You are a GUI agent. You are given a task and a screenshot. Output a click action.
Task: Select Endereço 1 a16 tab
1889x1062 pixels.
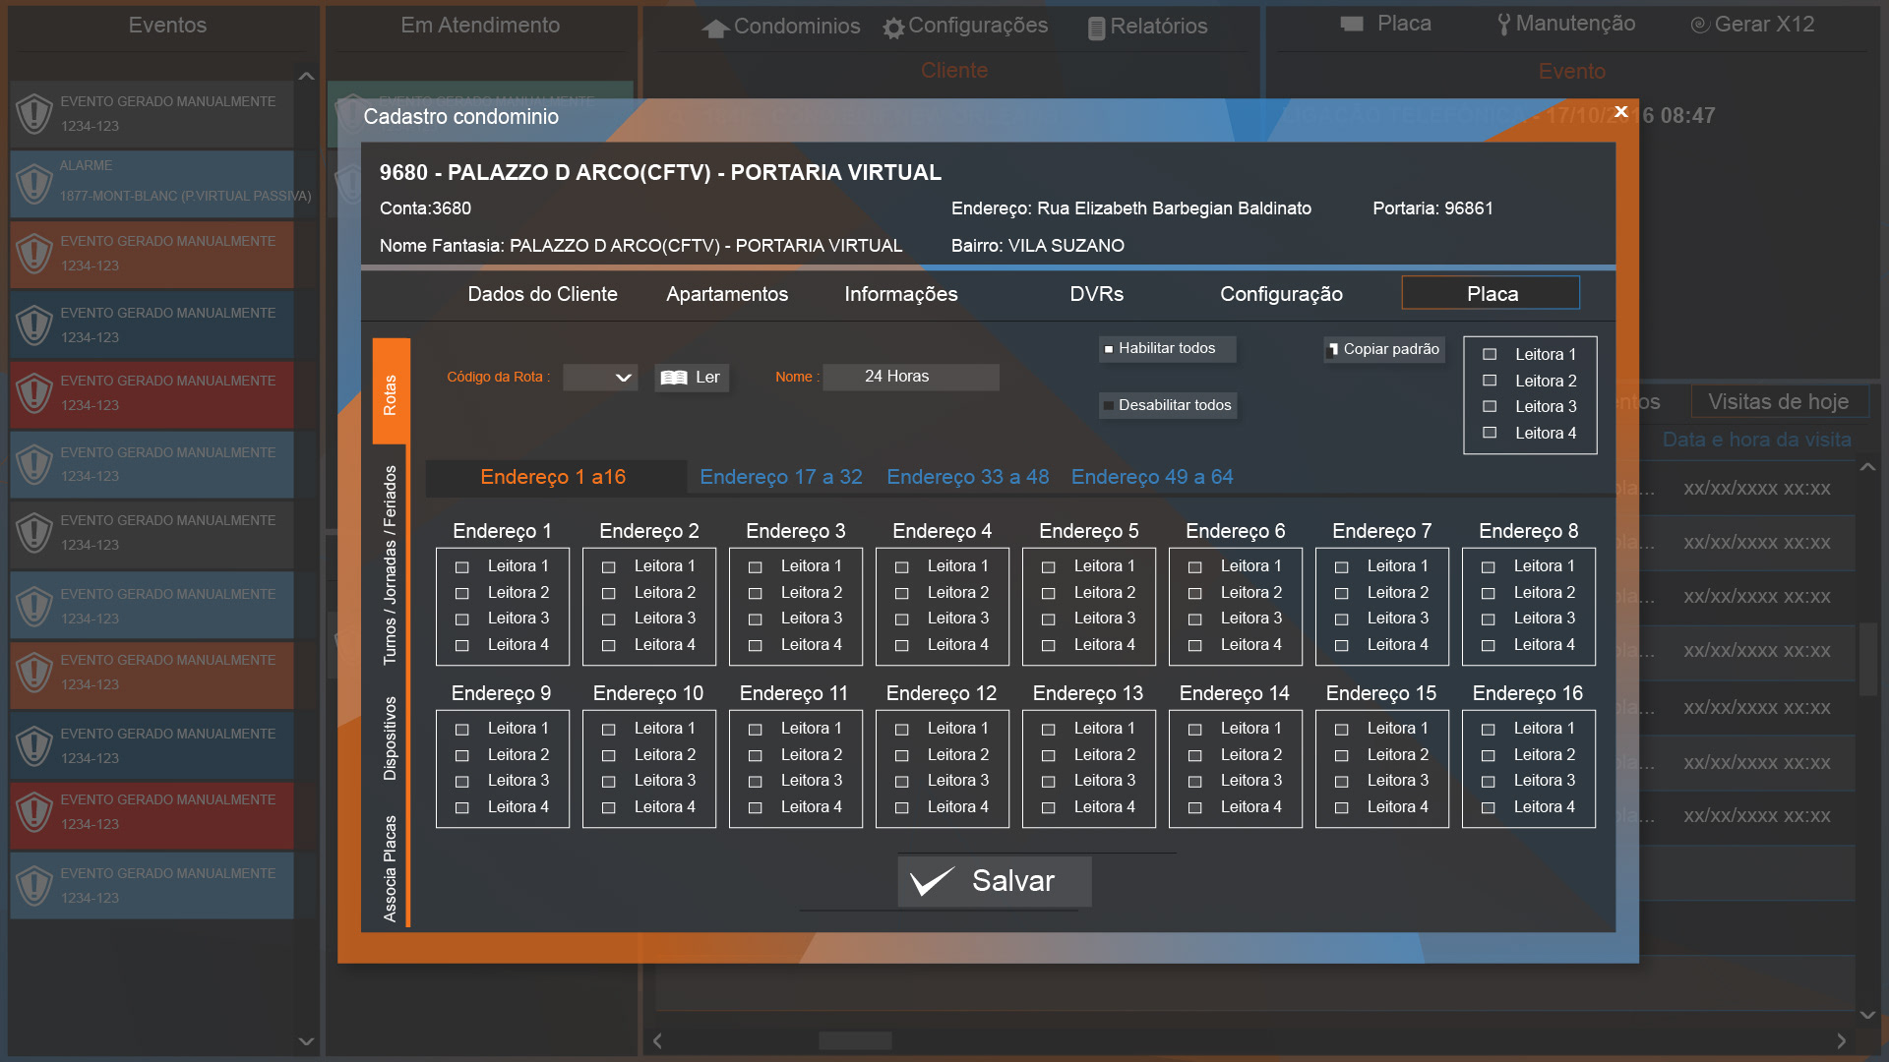[556, 477]
